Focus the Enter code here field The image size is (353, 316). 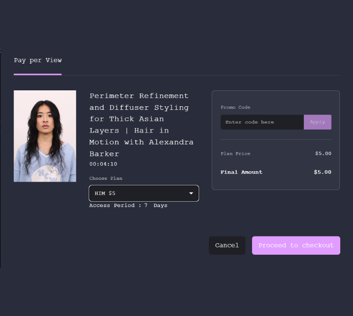click(262, 122)
